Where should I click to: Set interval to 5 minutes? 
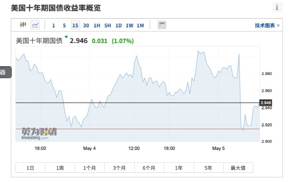tap(64, 25)
